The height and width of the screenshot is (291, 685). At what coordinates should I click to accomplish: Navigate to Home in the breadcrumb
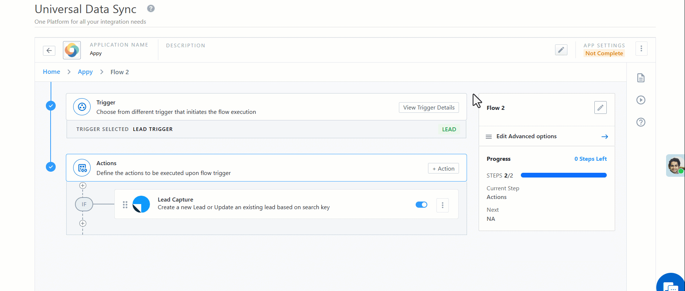[x=51, y=72]
